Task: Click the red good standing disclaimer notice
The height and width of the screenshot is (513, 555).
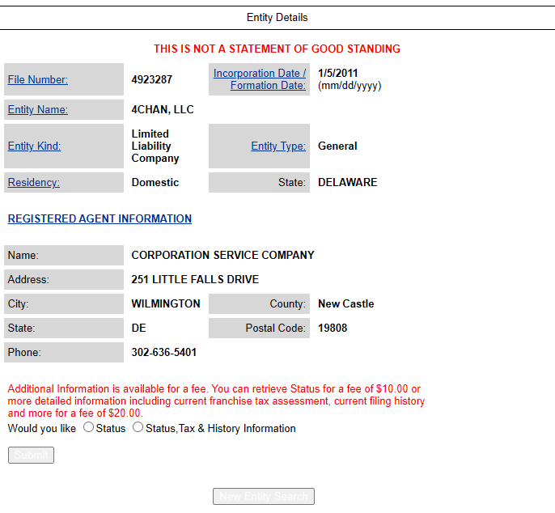Action: click(277, 49)
